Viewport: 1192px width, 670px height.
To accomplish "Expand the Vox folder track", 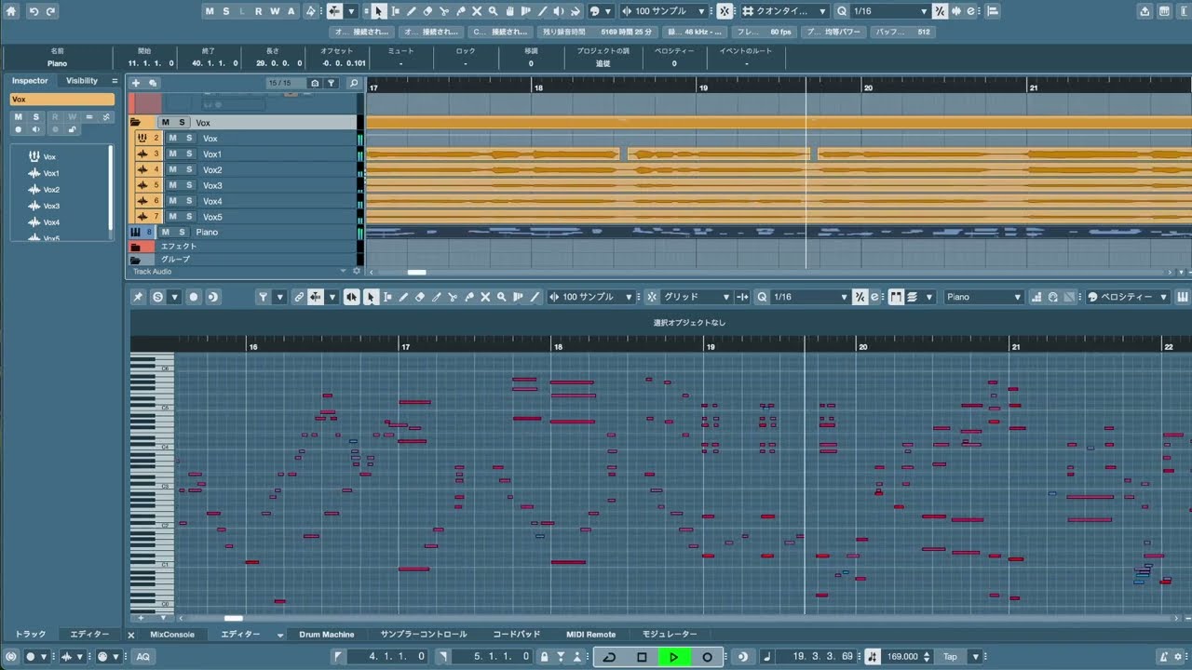I will coord(136,122).
